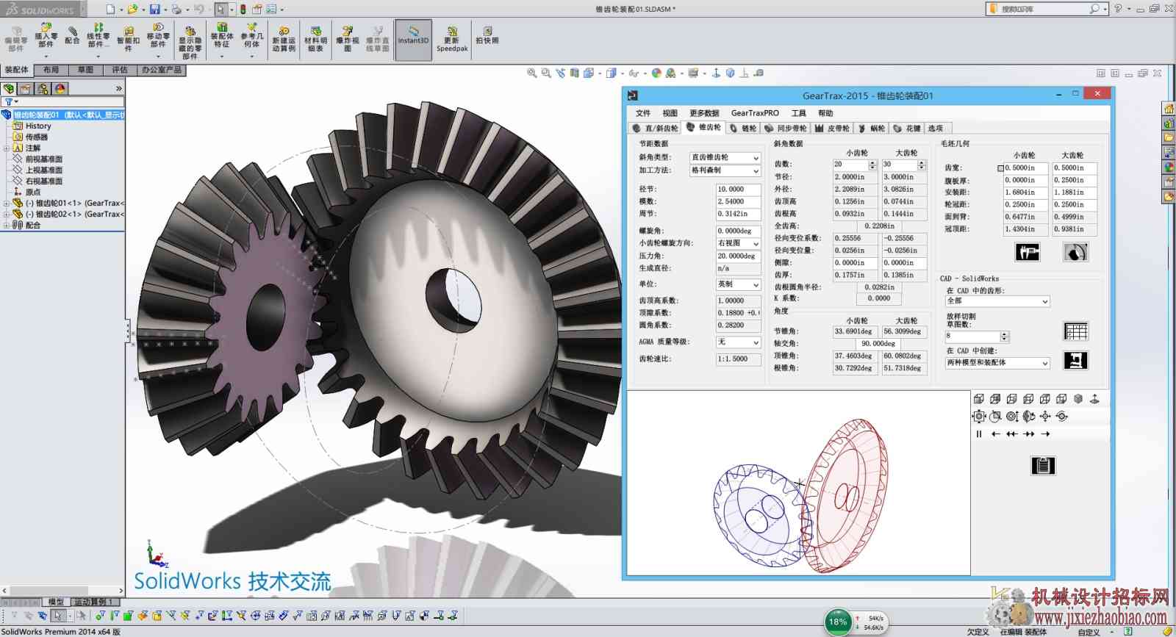Image resolution: width=1176 pixels, height=637 pixels.
Task: Open the 帮助 menu in GearTrax
Action: pos(825,113)
